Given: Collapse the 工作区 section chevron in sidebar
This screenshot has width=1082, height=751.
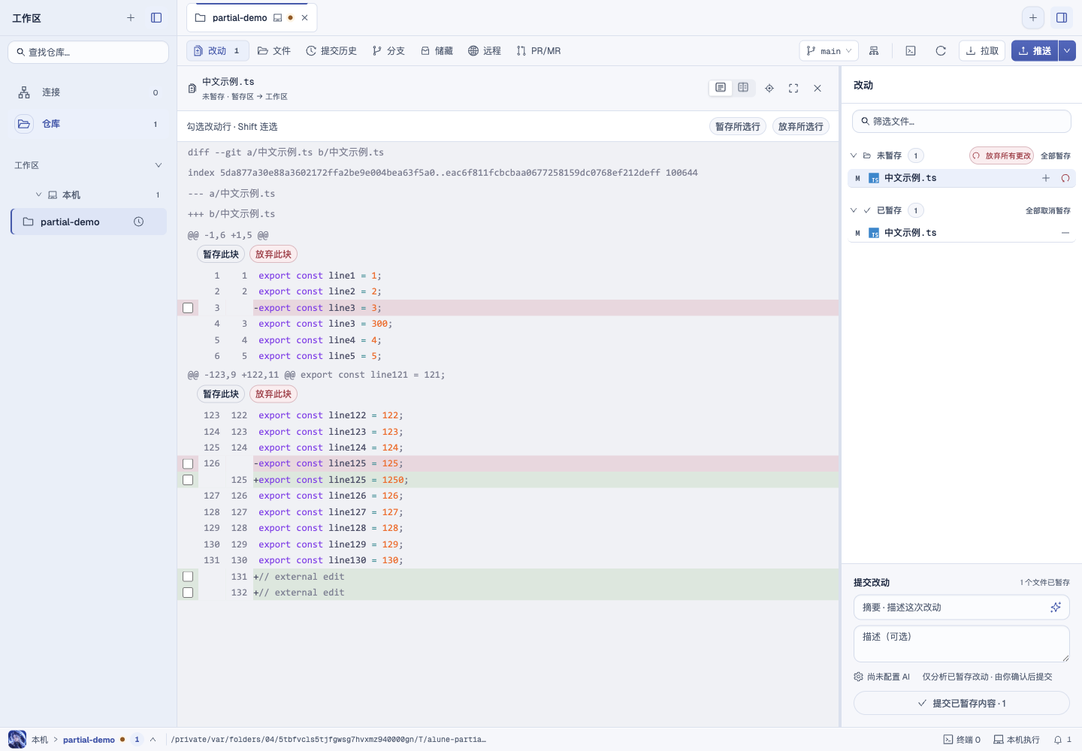Looking at the screenshot, I should point(159,165).
